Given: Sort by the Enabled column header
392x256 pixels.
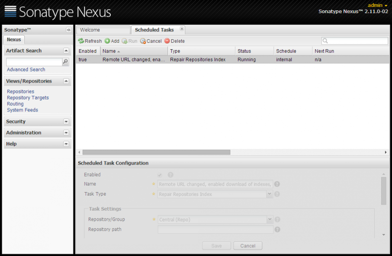Looking at the screenshot, I should coord(88,51).
